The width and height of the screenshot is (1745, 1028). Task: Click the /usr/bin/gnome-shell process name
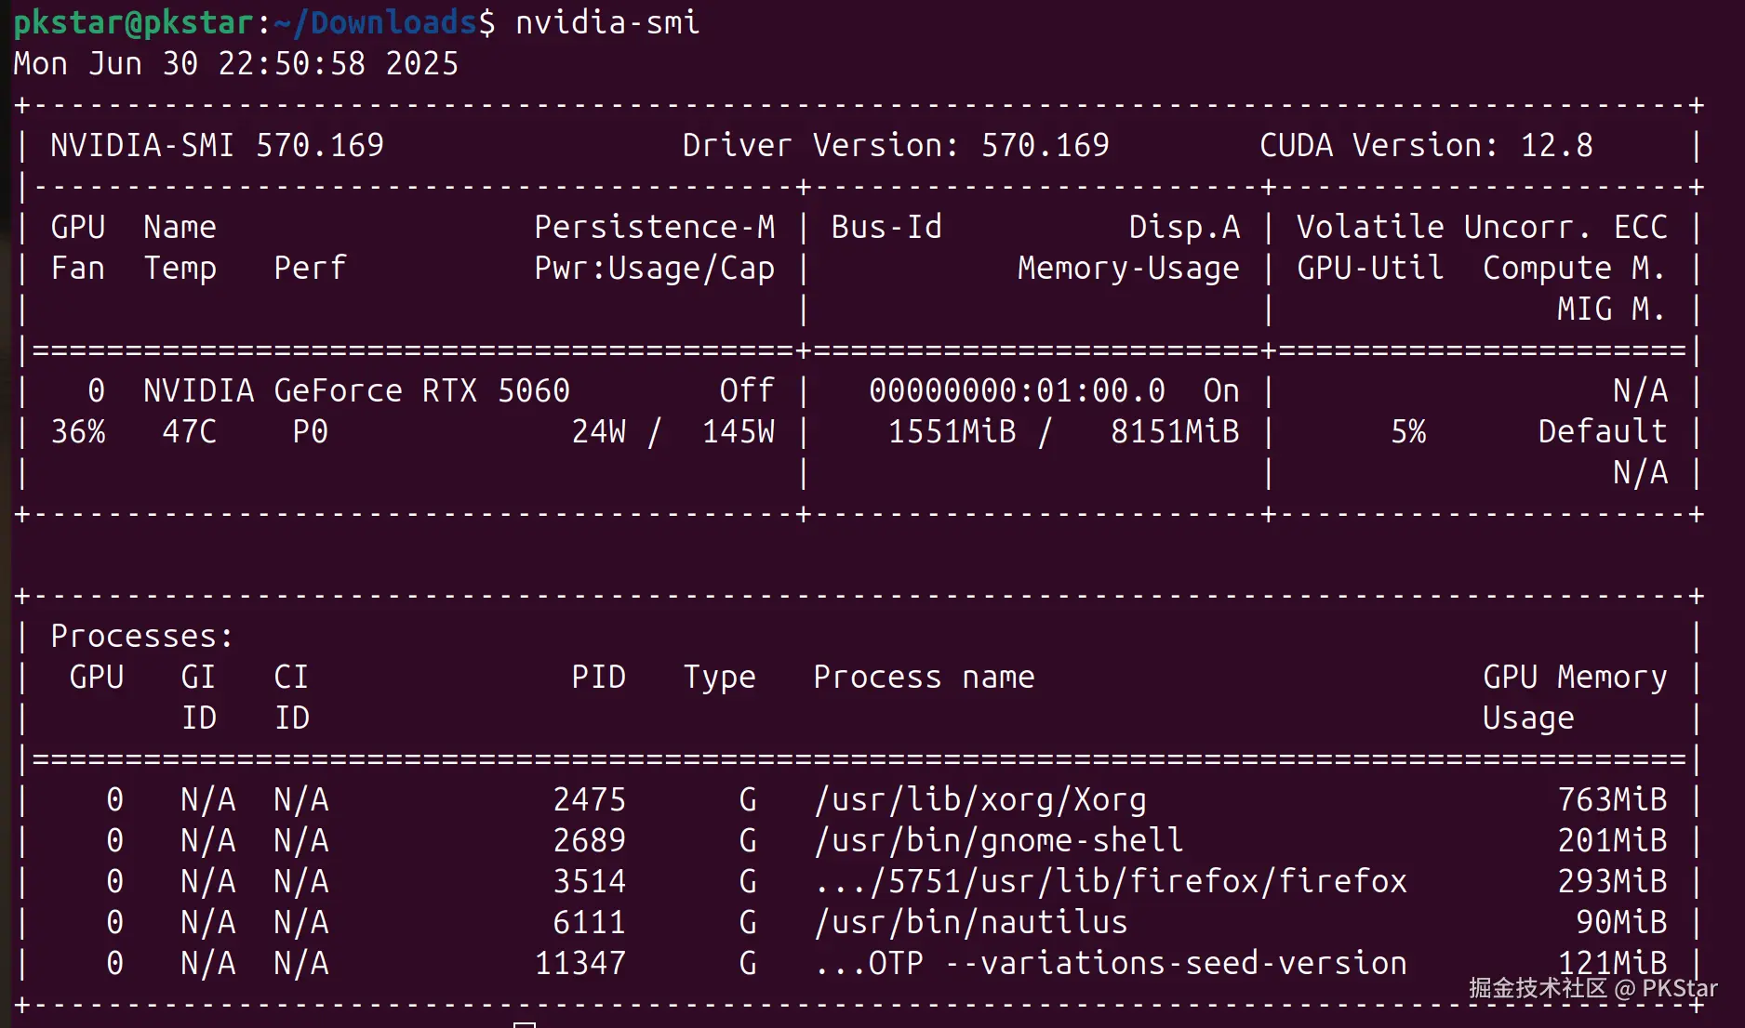(x=998, y=840)
